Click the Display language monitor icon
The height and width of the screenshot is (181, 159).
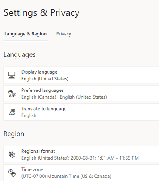(12, 75)
